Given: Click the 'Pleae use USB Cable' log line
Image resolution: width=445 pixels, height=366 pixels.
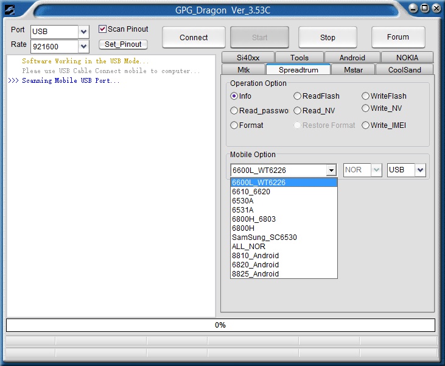Looking at the screenshot, I should point(111,71).
